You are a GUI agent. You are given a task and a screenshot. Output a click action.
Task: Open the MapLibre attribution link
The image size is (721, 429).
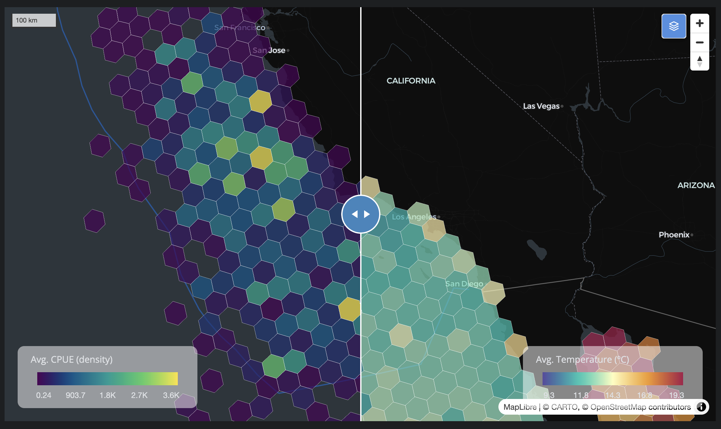click(520, 407)
